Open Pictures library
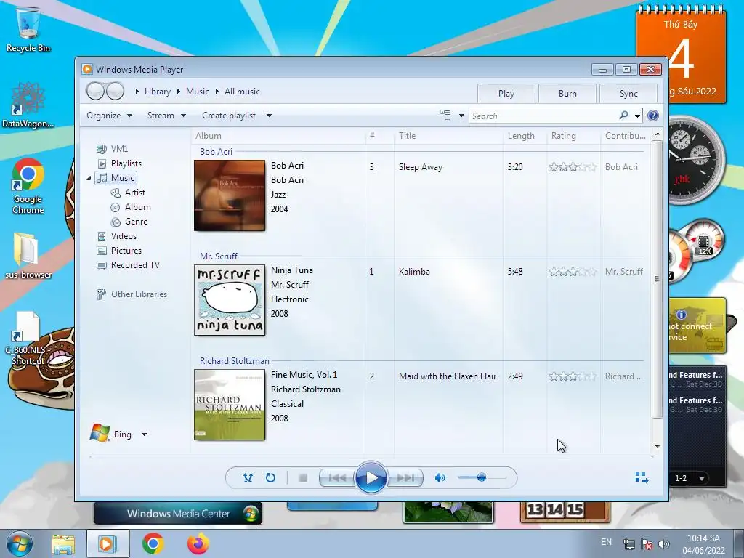This screenshot has width=744, height=558. (119, 251)
